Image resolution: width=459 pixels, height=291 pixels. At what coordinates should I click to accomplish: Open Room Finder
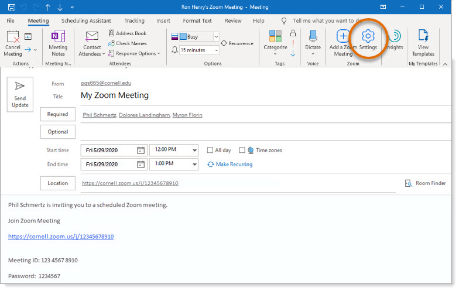pos(425,183)
